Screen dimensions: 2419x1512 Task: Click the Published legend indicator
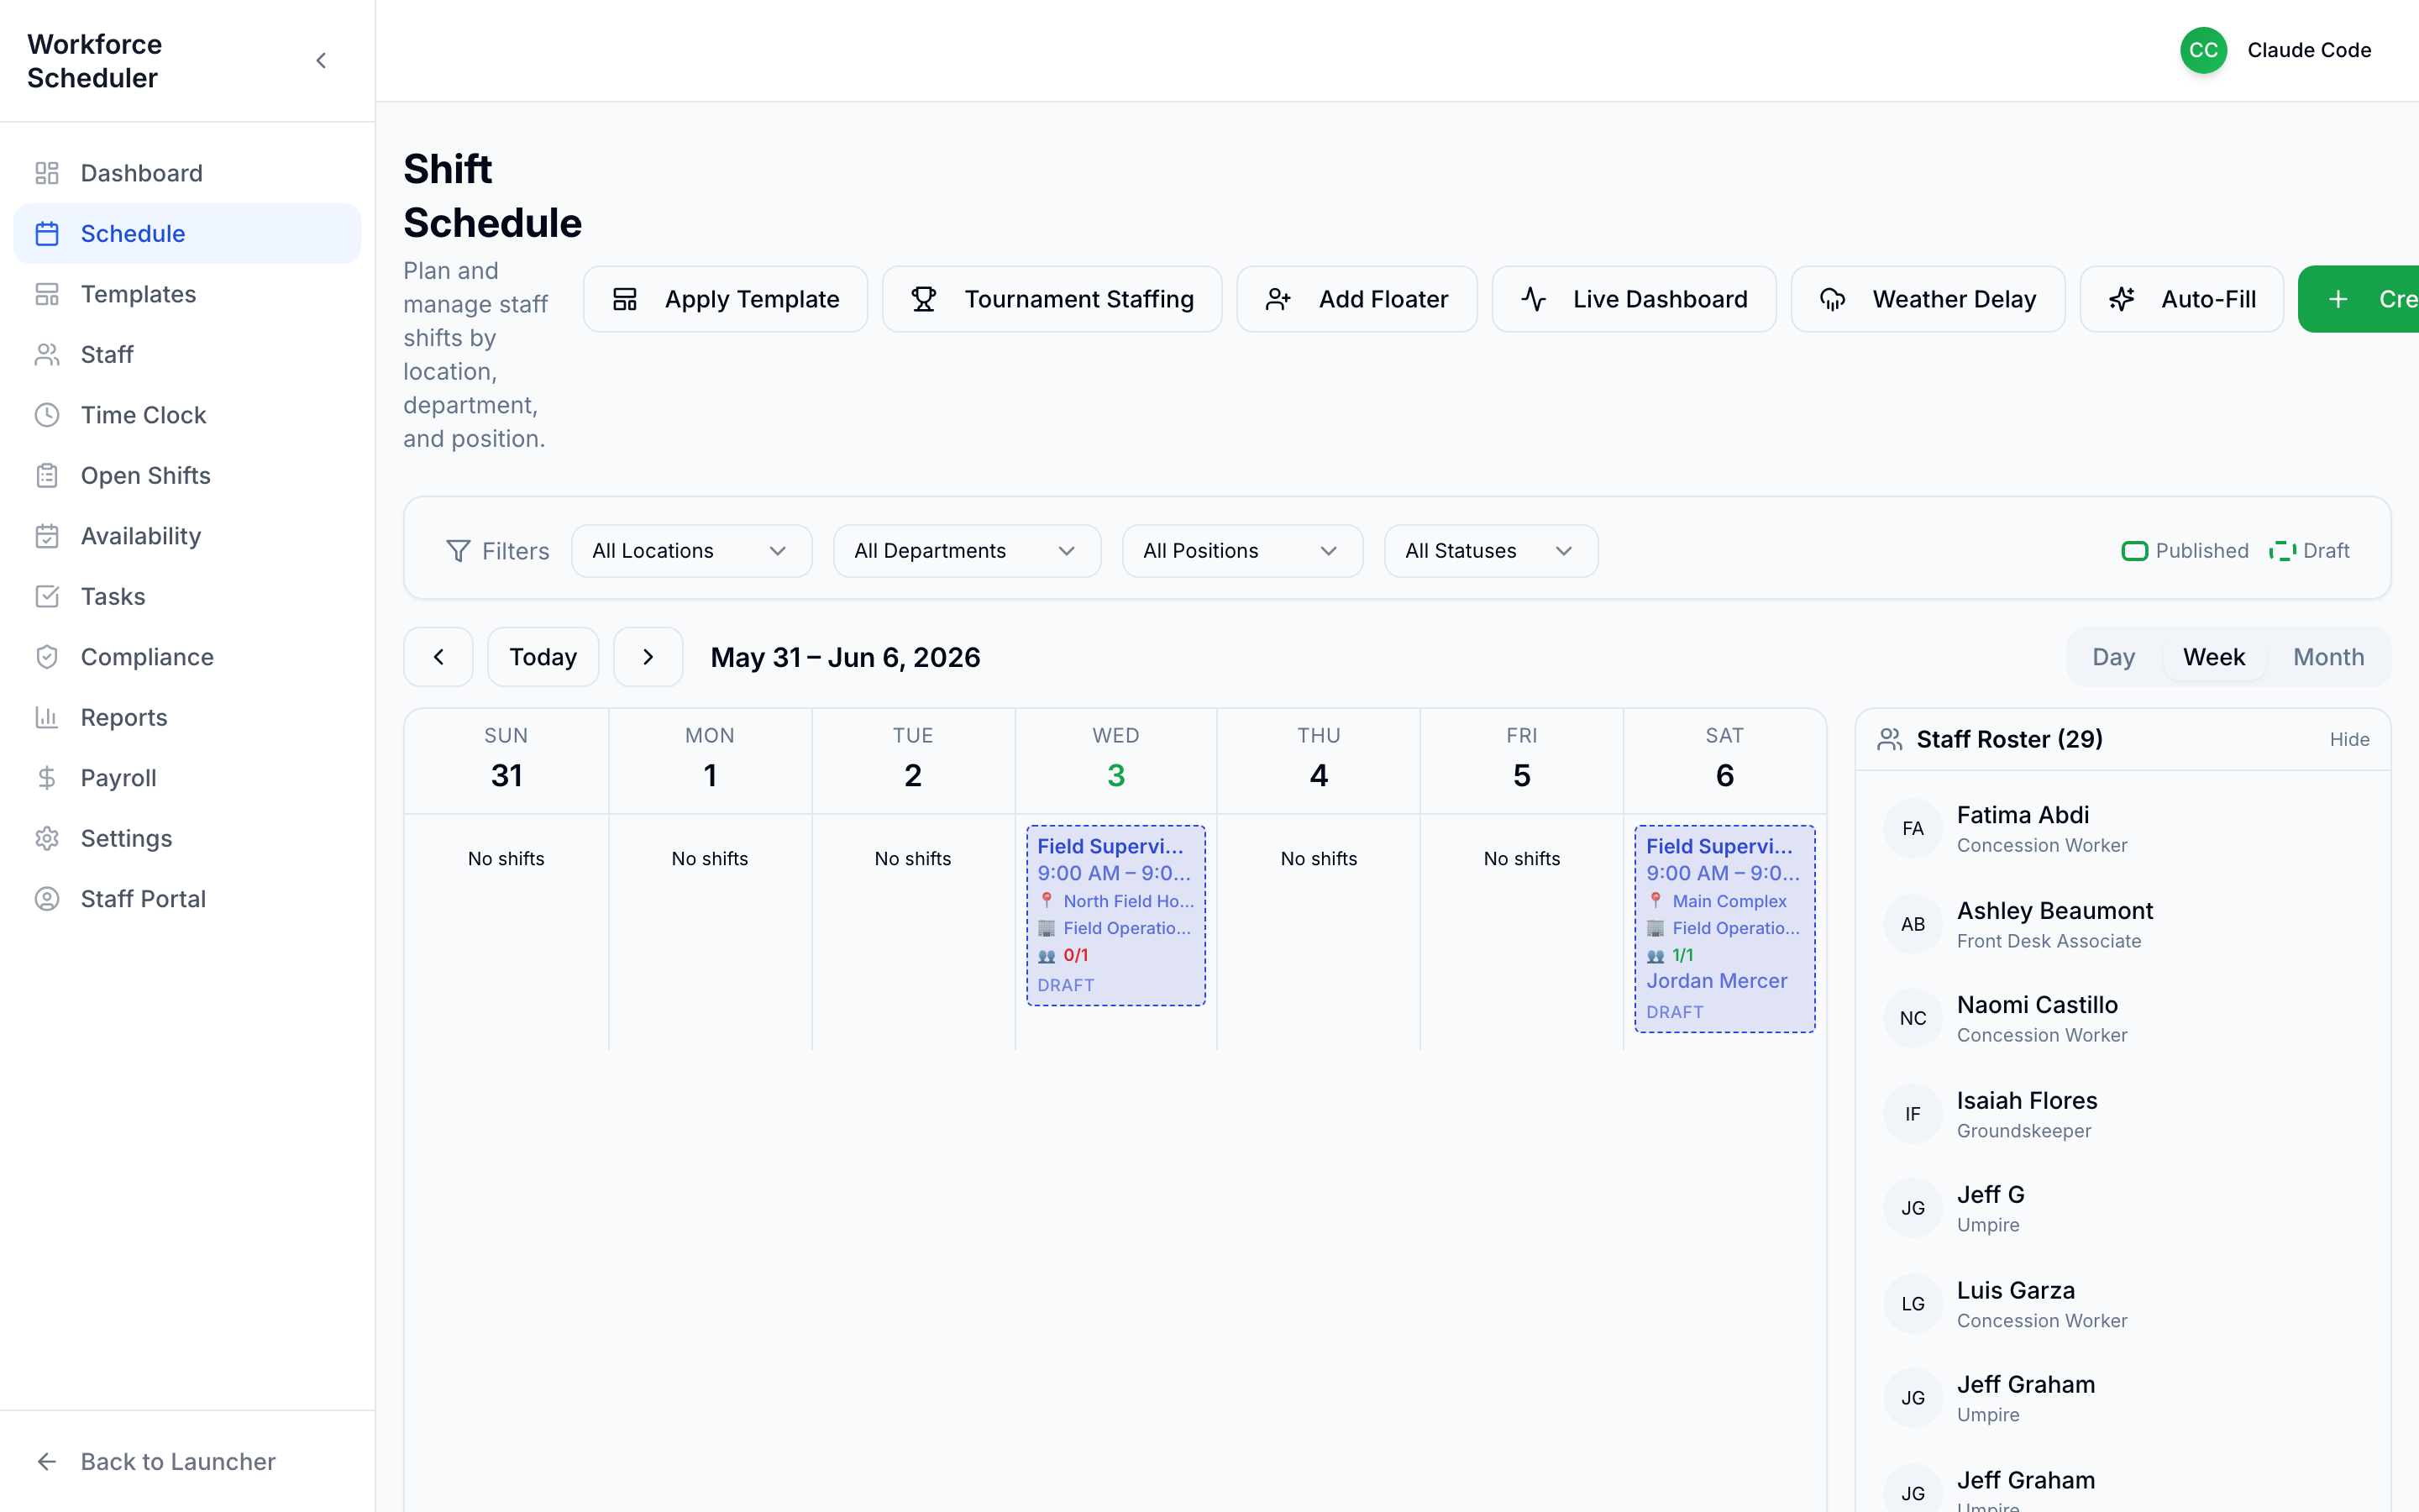tap(2184, 551)
